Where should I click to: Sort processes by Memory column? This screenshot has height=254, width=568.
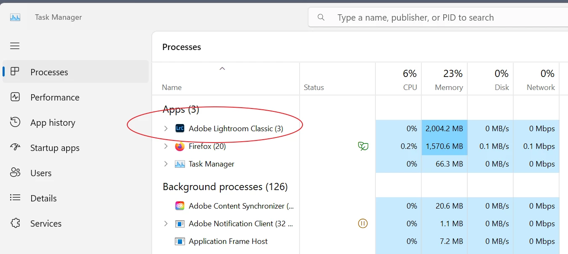pos(445,79)
